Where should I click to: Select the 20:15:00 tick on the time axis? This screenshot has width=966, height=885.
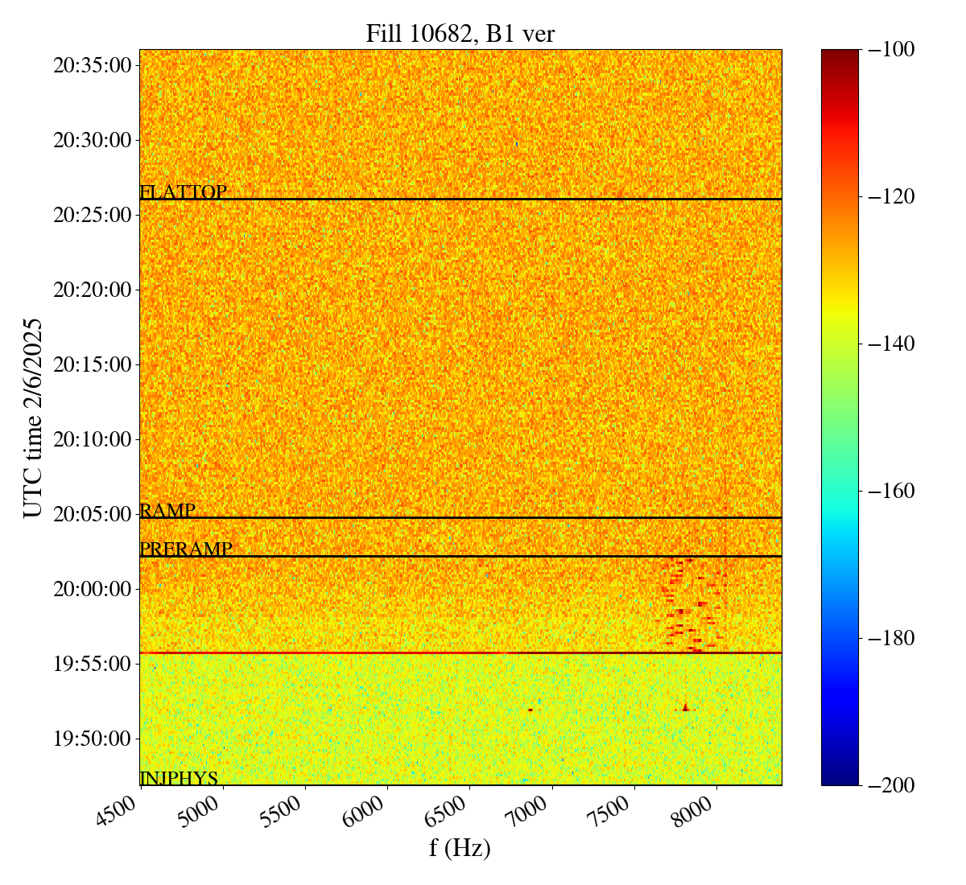point(92,364)
